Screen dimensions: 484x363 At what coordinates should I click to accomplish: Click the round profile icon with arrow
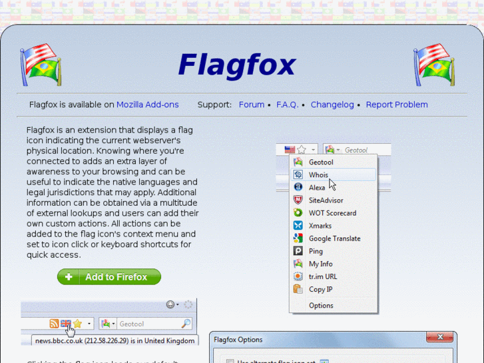coord(170,304)
